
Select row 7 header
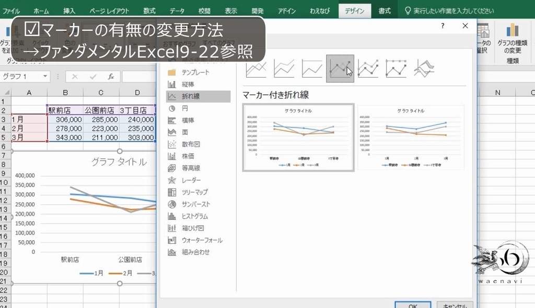(x=4, y=155)
